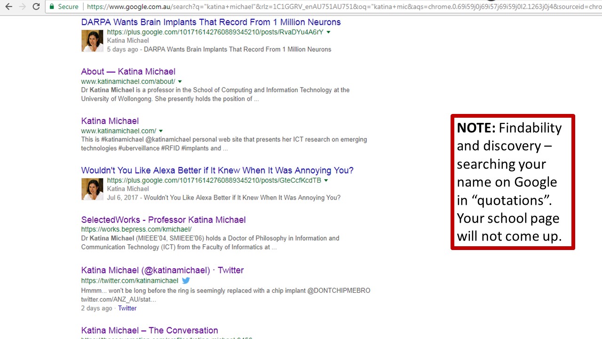Click 'Katina Michael' author name under the Alexa URL
This screenshot has height=339, width=602.
pyautogui.click(x=128, y=189)
